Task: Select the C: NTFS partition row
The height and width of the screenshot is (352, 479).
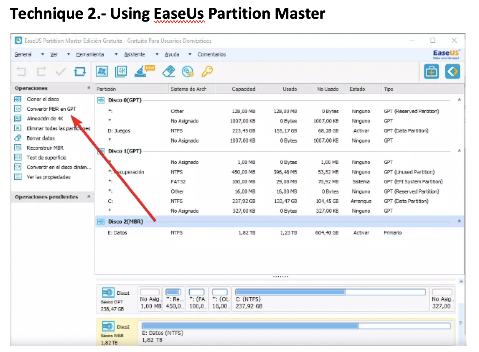Action: [279, 201]
